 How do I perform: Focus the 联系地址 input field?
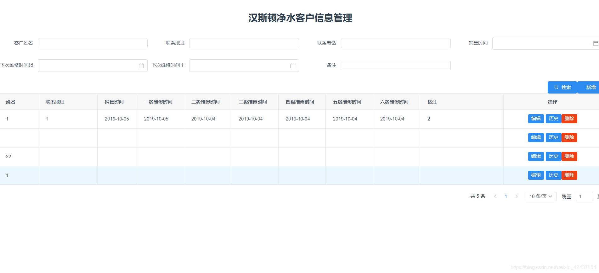pyautogui.click(x=244, y=43)
